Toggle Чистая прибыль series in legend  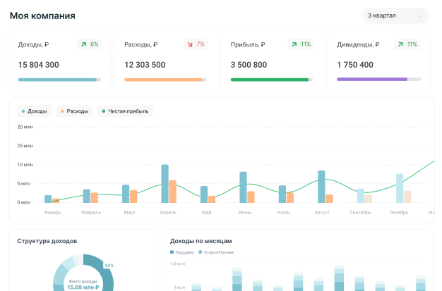coord(125,111)
